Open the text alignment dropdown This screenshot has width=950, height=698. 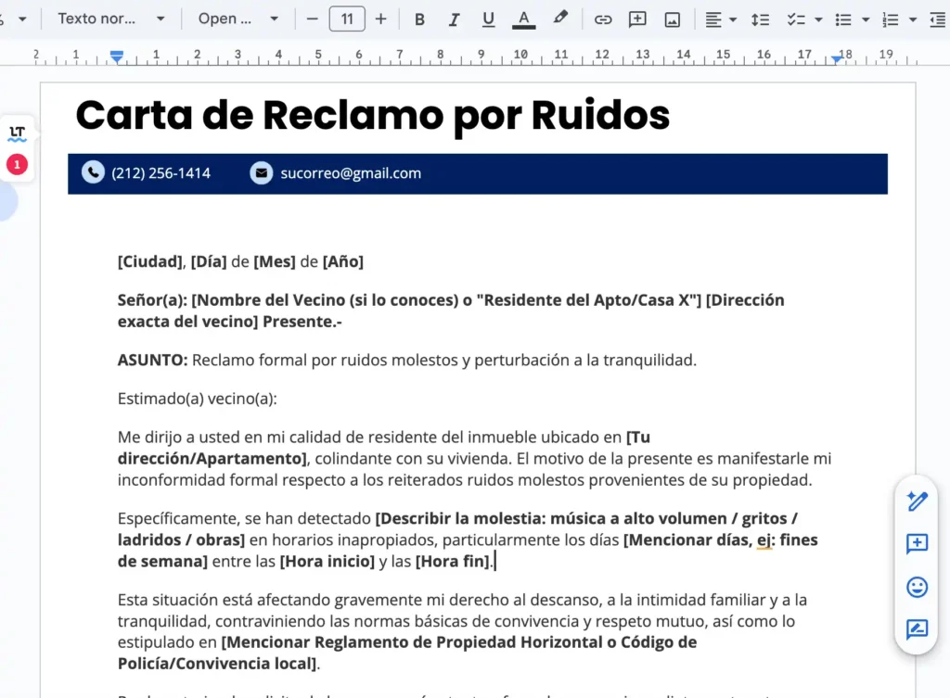pyautogui.click(x=720, y=19)
